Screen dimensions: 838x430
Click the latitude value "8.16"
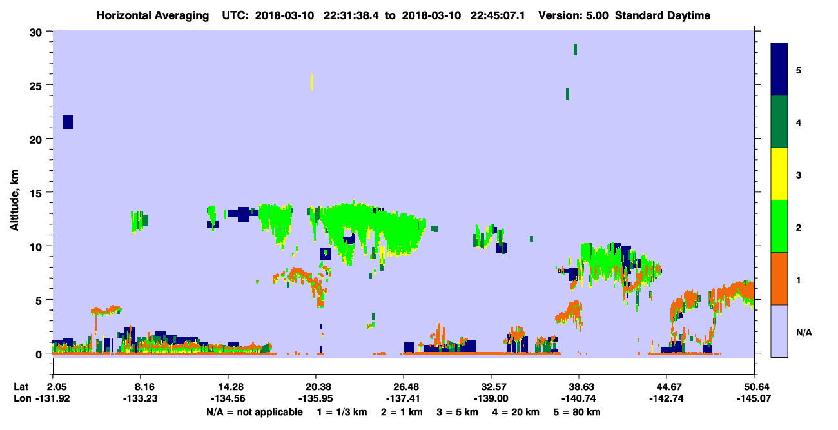(140, 387)
